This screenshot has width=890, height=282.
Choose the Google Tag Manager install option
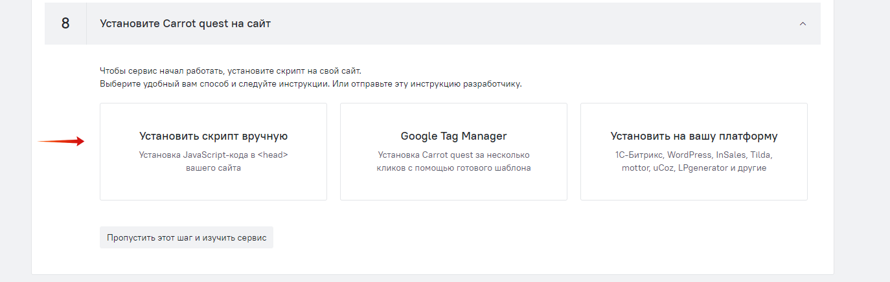(x=453, y=151)
